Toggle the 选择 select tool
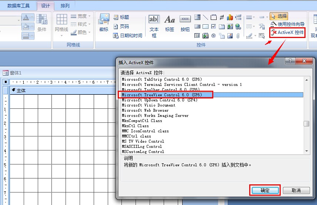The height and width of the screenshot is (205, 317). tap(279, 16)
